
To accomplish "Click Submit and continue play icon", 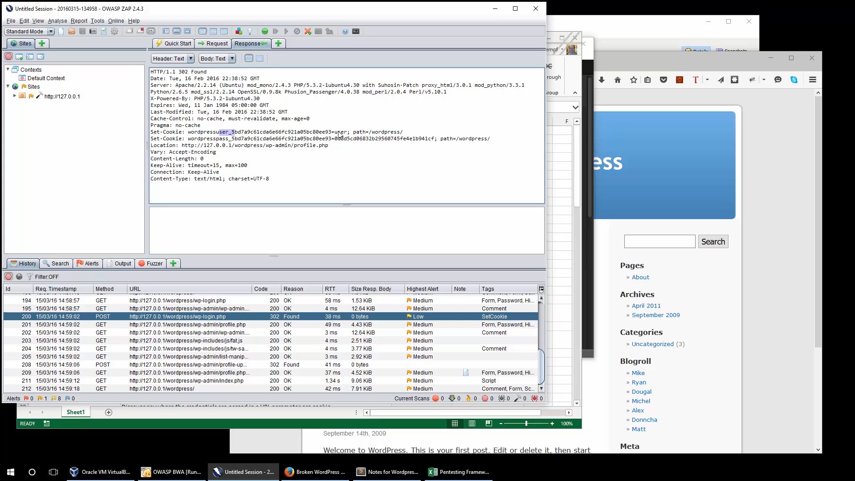I will (x=286, y=31).
